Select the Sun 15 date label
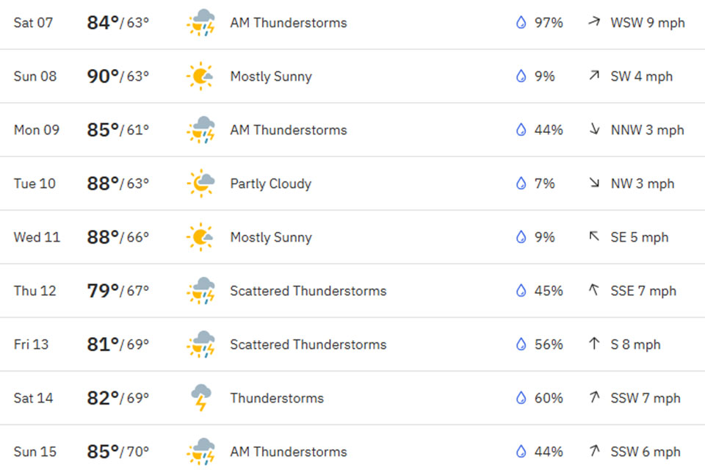Image resolution: width=705 pixels, height=470 pixels. (x=35, y=452)
